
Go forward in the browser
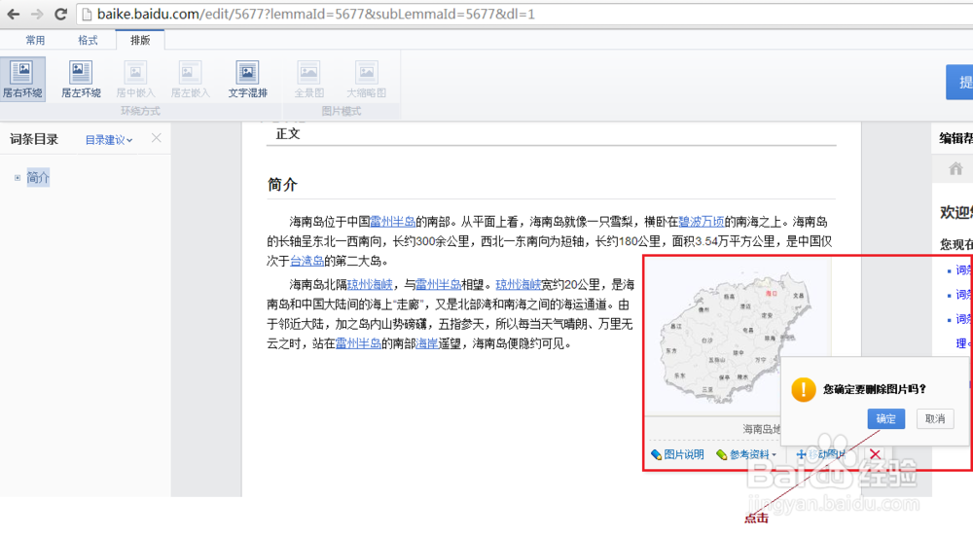[37, 14]
